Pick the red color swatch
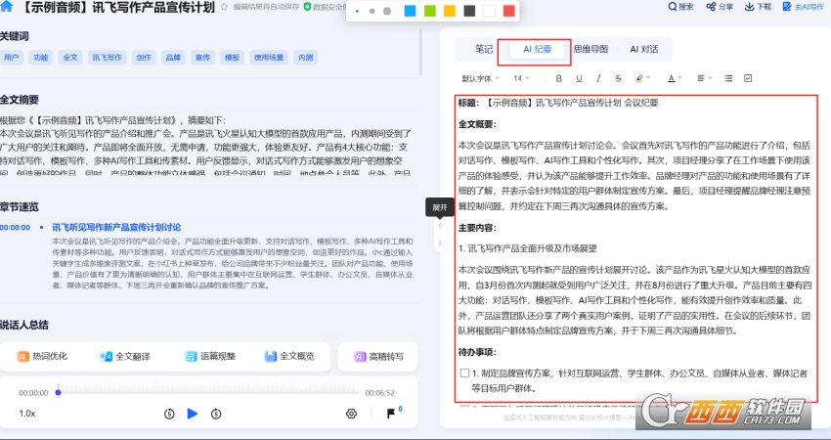This screenshot has width=831, height=440. 508,11
